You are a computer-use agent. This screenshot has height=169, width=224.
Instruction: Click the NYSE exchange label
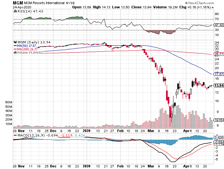click(70, 3)
